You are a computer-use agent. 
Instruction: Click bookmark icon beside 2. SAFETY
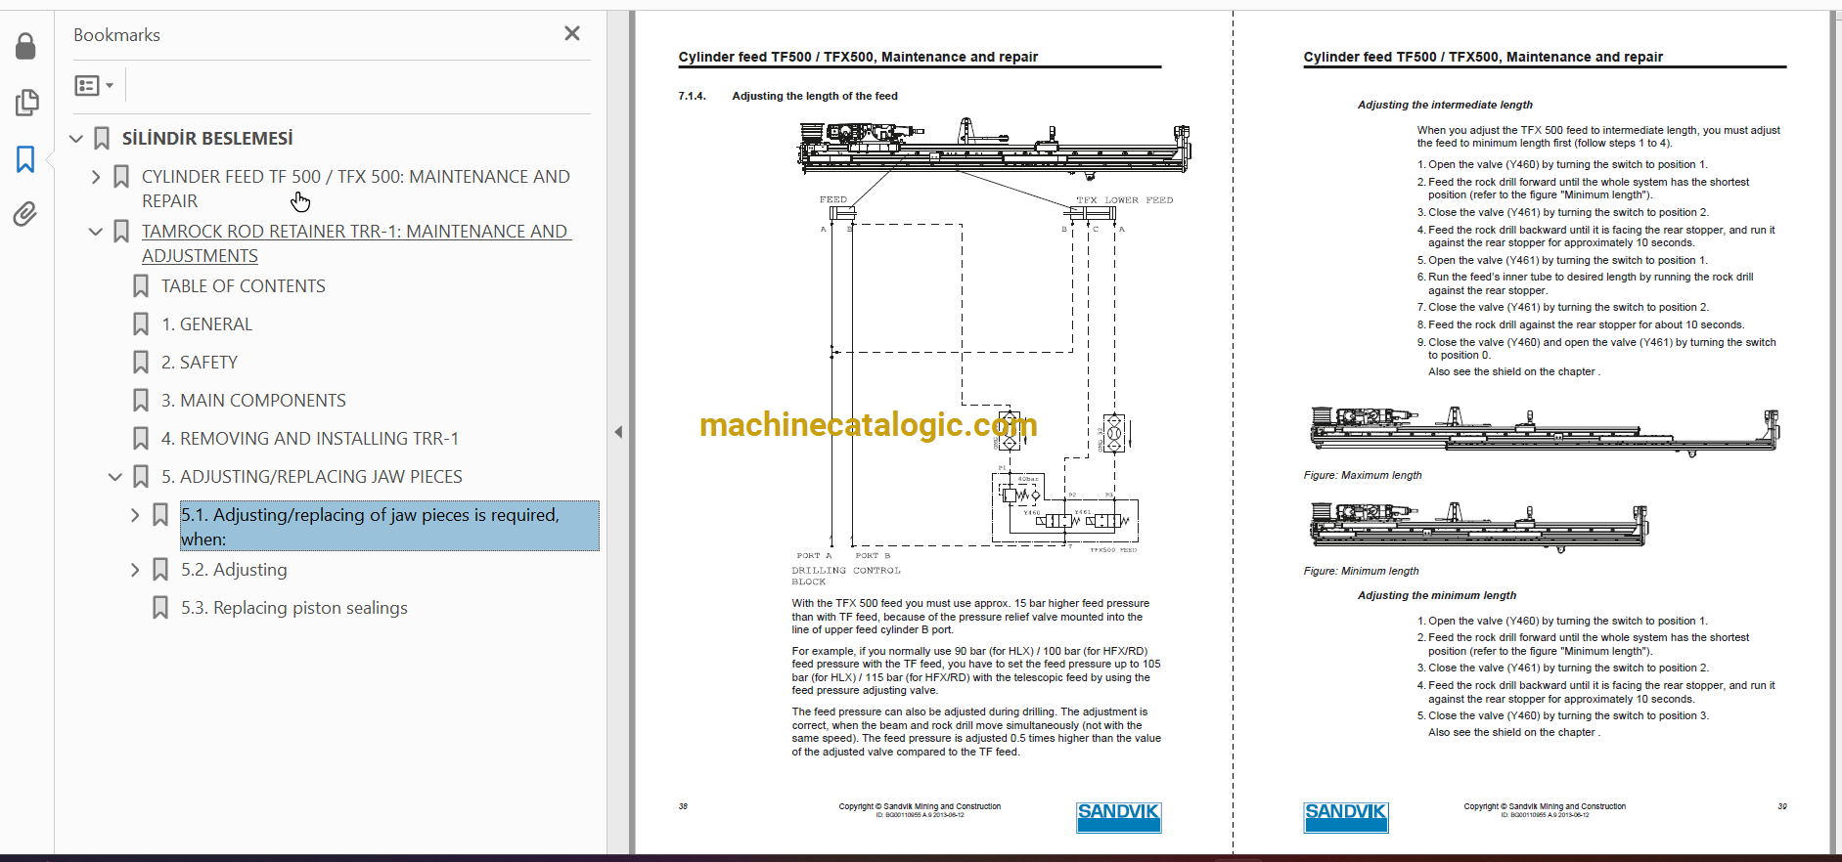point(141,363)
